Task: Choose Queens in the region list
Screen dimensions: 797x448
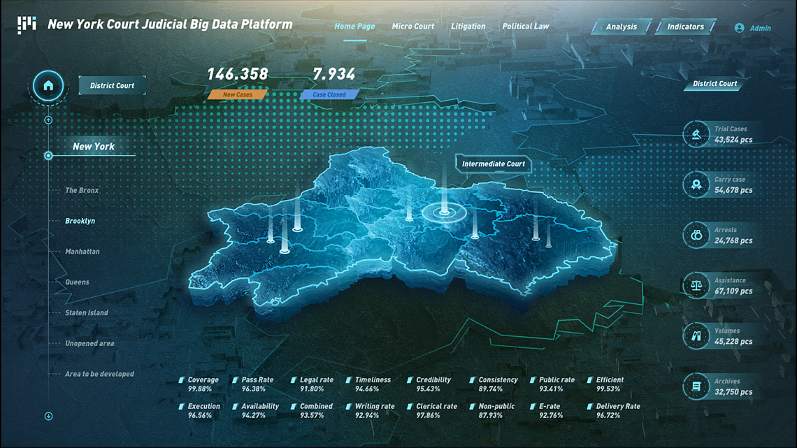Action: pyautogui.click(x=77, y=282)
